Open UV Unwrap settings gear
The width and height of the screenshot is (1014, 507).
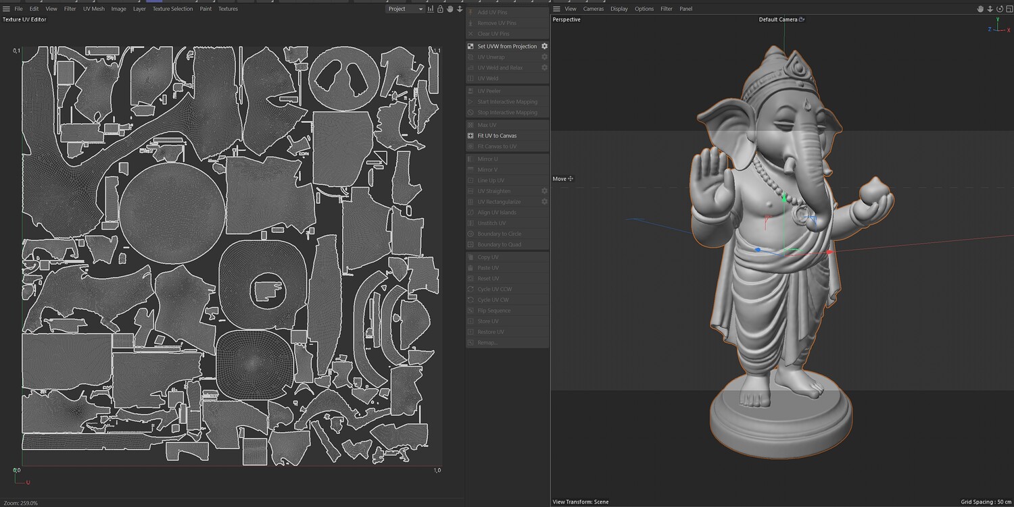coord(544,57)
